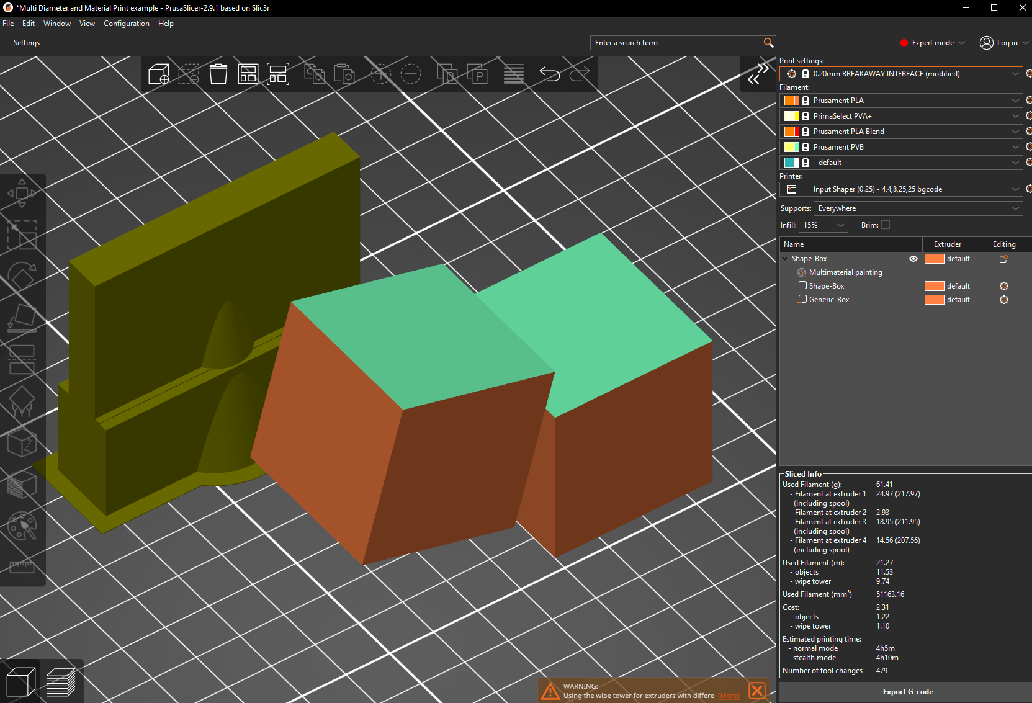Open the PrimaSelect PVA+ filament dropdown
This screenshot has height=703, width=1032.
pos(901,116)
